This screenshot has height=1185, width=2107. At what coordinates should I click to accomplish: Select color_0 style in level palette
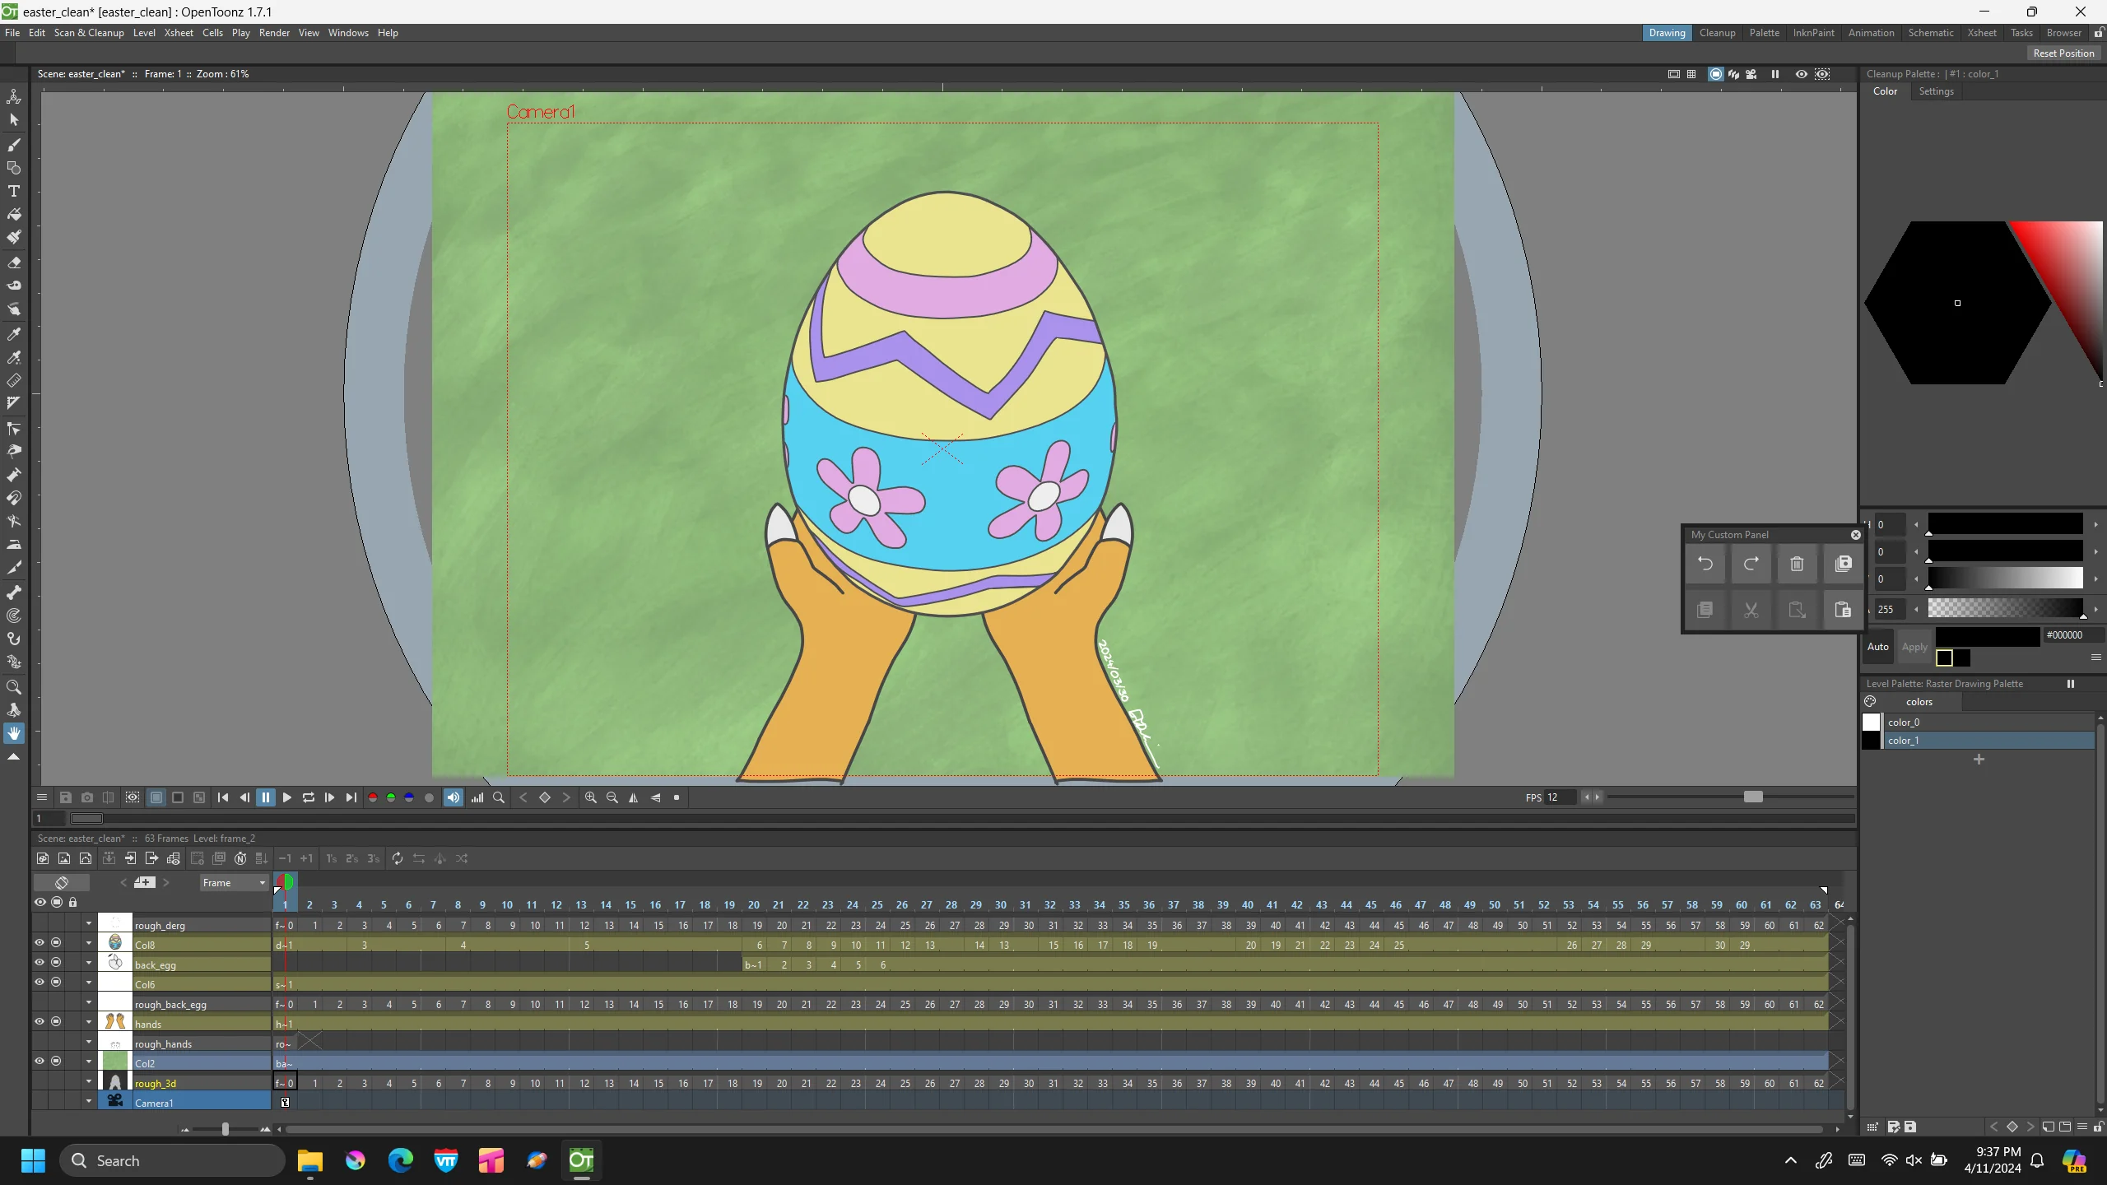point(1977,723)
